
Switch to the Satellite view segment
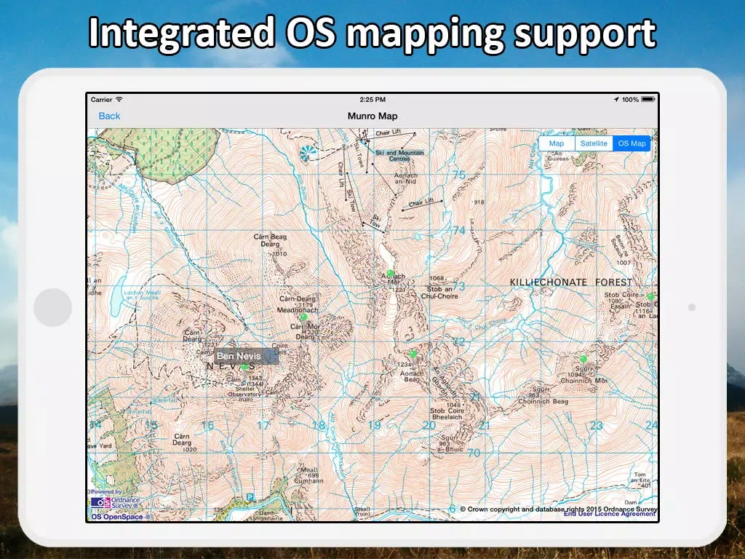point(594,143)
